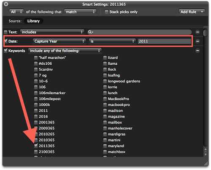This screenshot has height=170, width=211.
Task: Open the All/Any match dropdown
Action: point(16,12)
